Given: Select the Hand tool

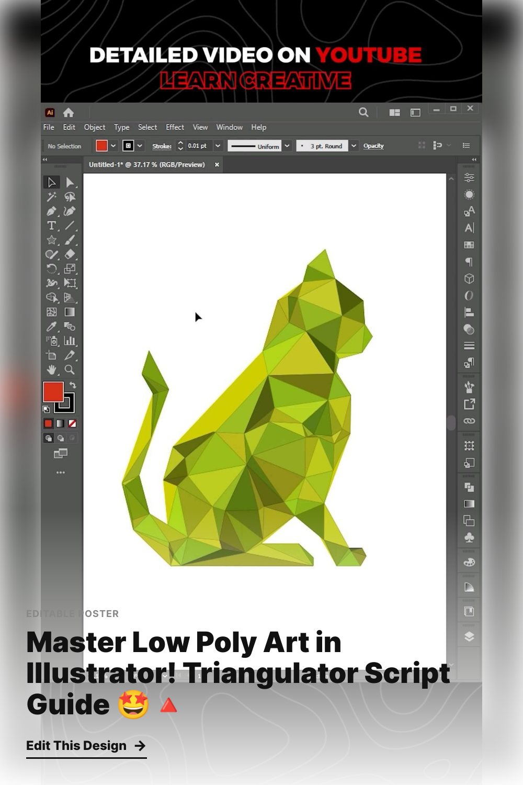Looking at the screenshot, I should 51,370.
